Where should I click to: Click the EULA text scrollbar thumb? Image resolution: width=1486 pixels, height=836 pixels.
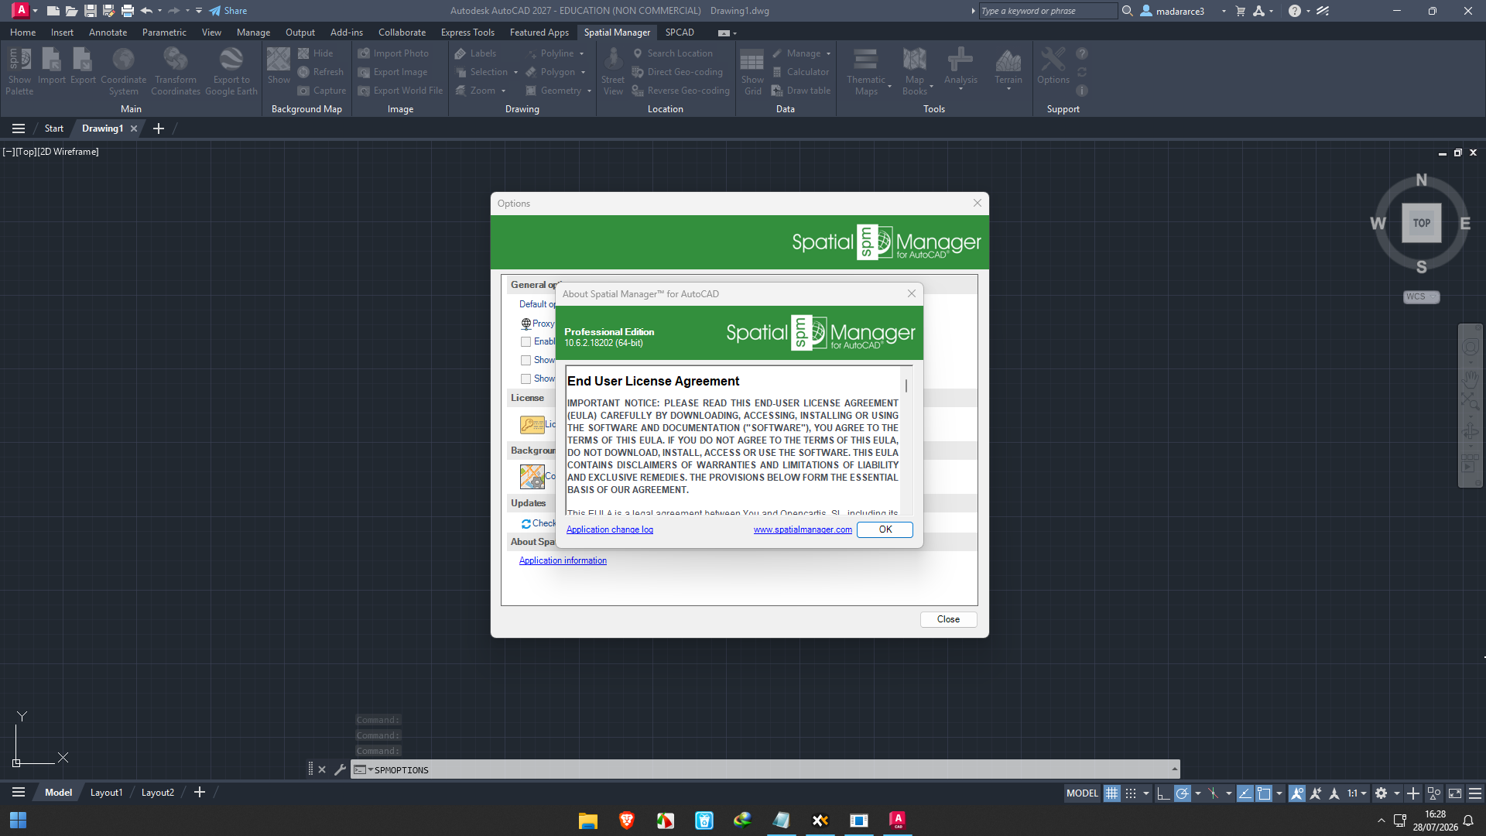click(x=906, y=385)
